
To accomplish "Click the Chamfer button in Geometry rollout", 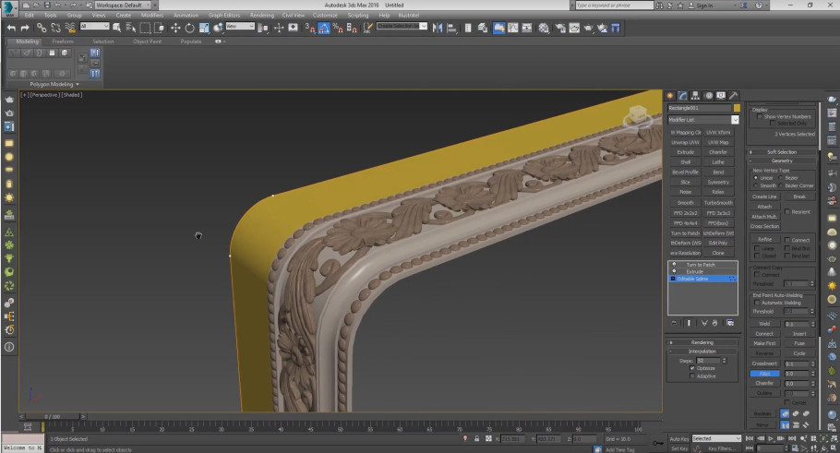I will click(764, 384).
